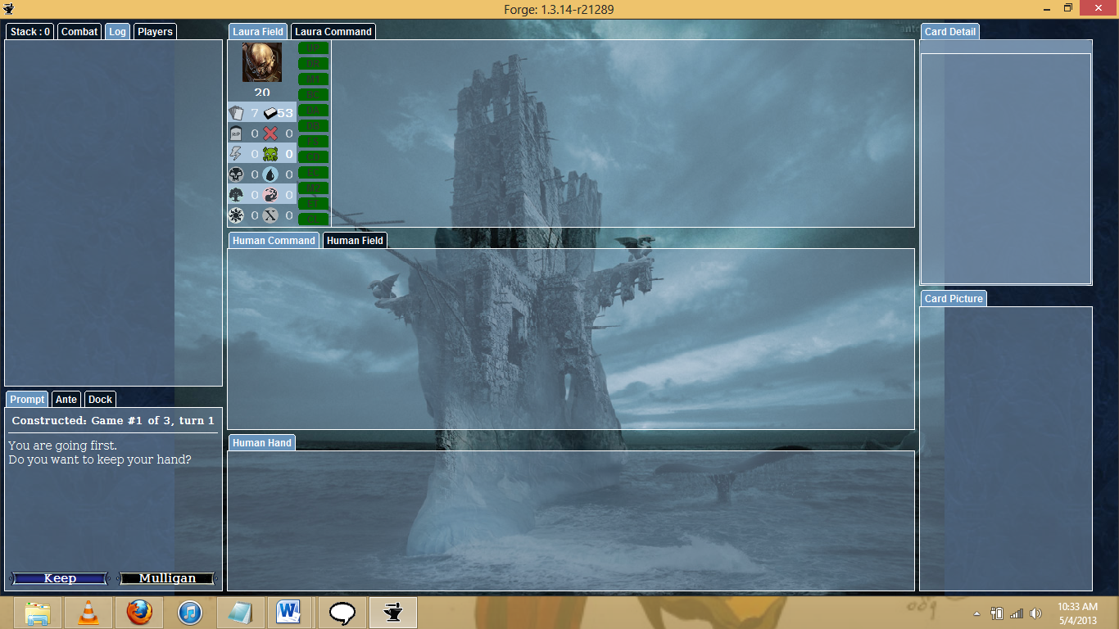1119x629 pixels.
Task: Click Laura's hand card count icon
Action: click(x=237, y=113)
